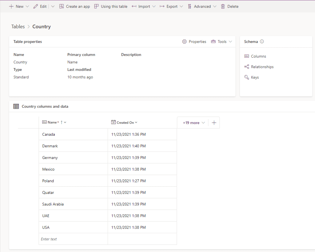Screen dimensions: 315x252
Task: Show the +19 more columns list
Action: coord(193,123)
